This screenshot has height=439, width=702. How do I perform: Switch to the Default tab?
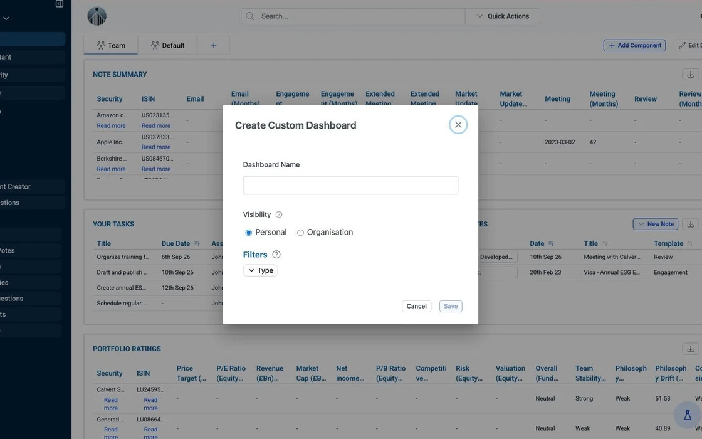pyautogui.click(x=167, y=45)
